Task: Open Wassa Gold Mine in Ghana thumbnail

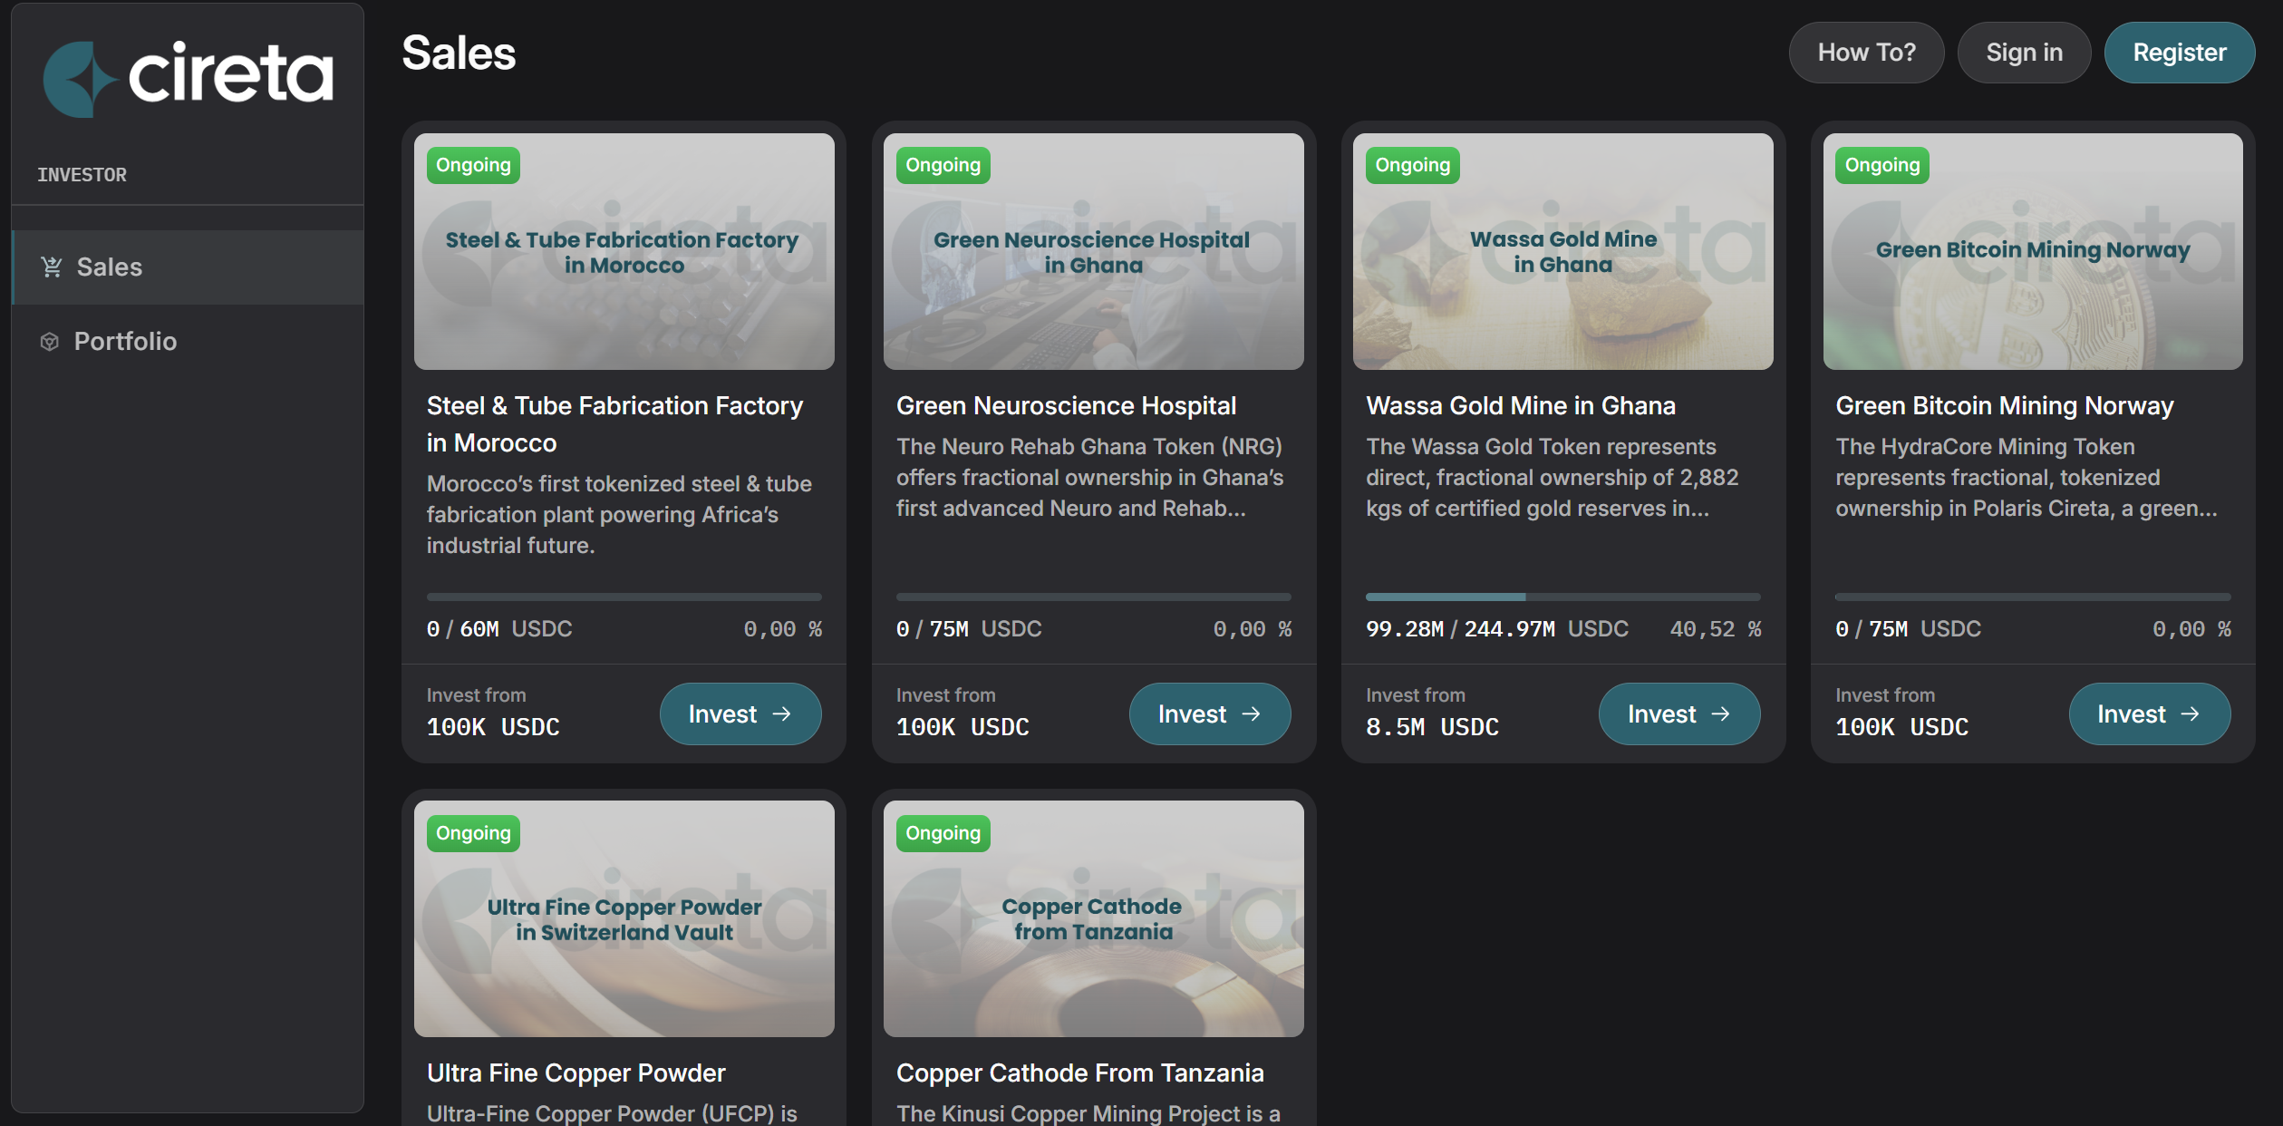Action: 1562,251
